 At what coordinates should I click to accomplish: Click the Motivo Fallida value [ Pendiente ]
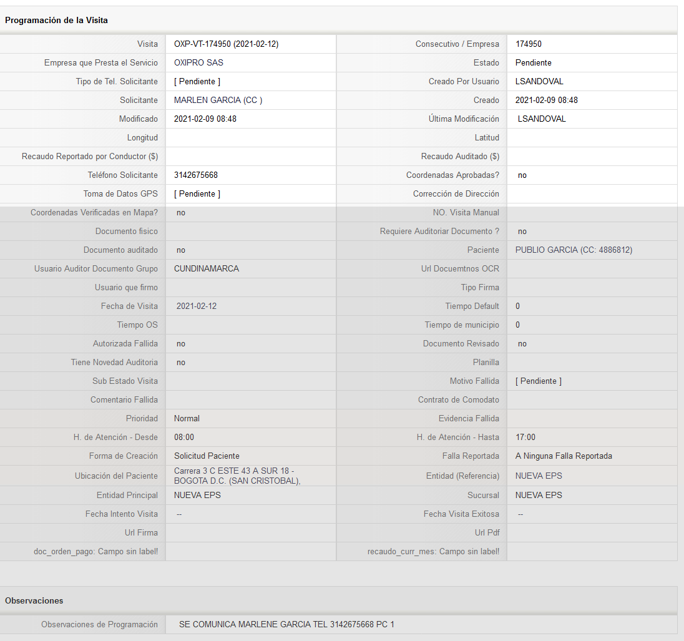539,382
